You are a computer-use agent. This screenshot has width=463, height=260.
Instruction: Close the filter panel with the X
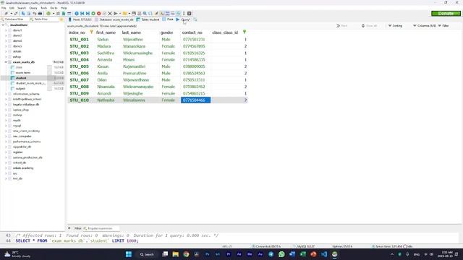(x=69, y=228)
